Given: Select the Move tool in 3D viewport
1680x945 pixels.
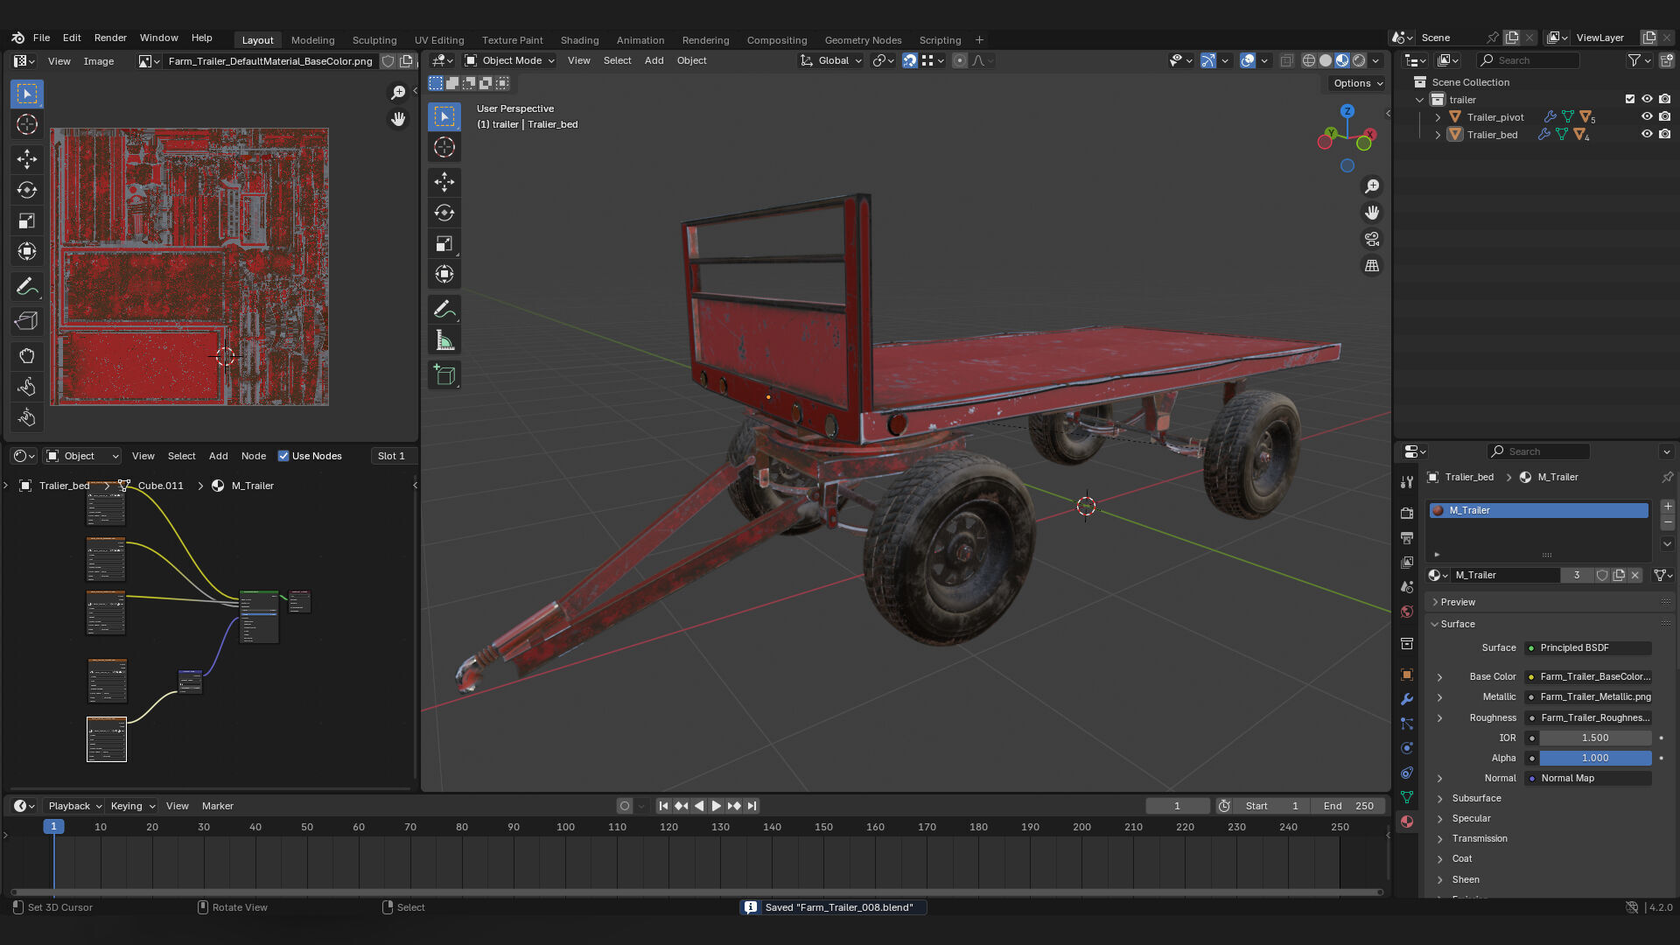Looking at the screenshot, I should point(444,182).
